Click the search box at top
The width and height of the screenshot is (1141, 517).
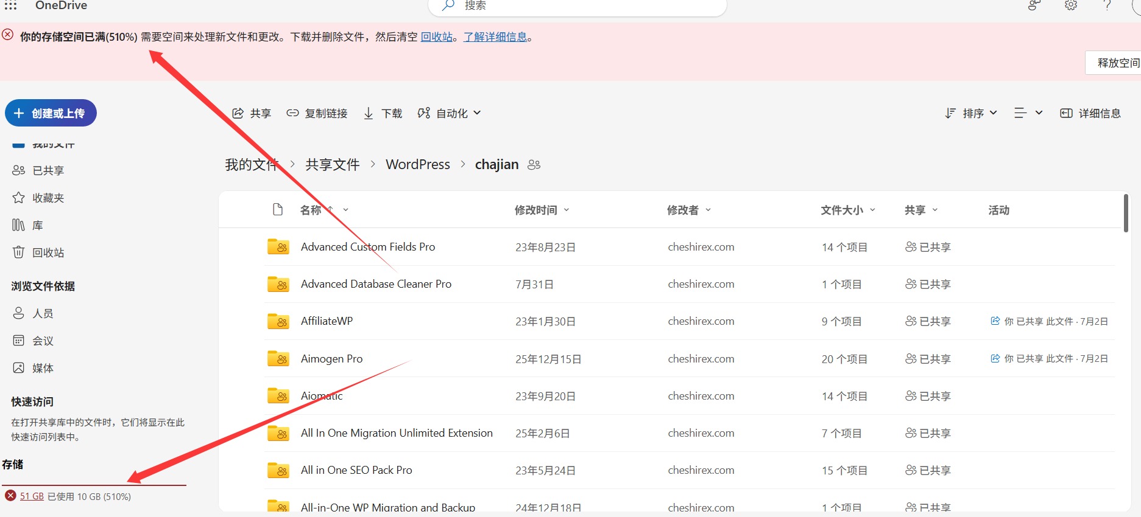[x=578, y=6]
